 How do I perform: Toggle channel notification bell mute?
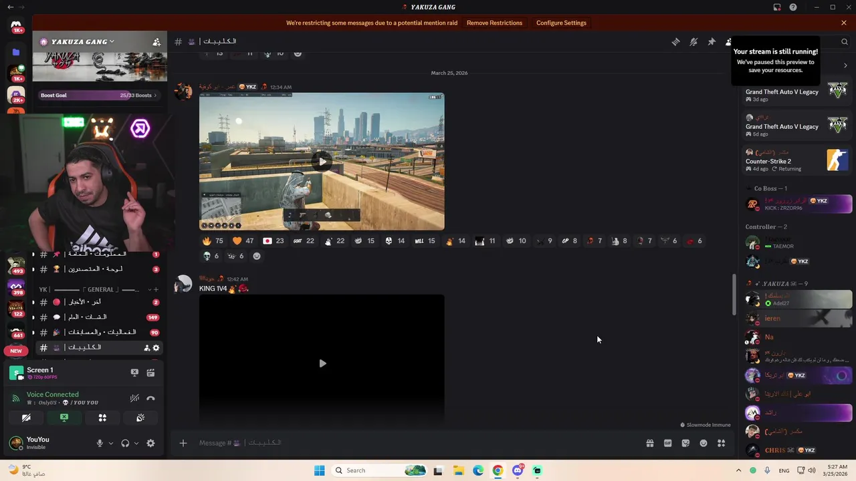pyautogui.click(x=693, y=41)
